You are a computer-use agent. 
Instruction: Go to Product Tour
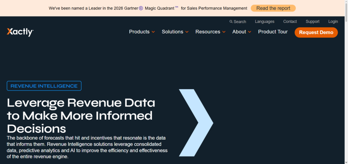[x=273, y=32]
